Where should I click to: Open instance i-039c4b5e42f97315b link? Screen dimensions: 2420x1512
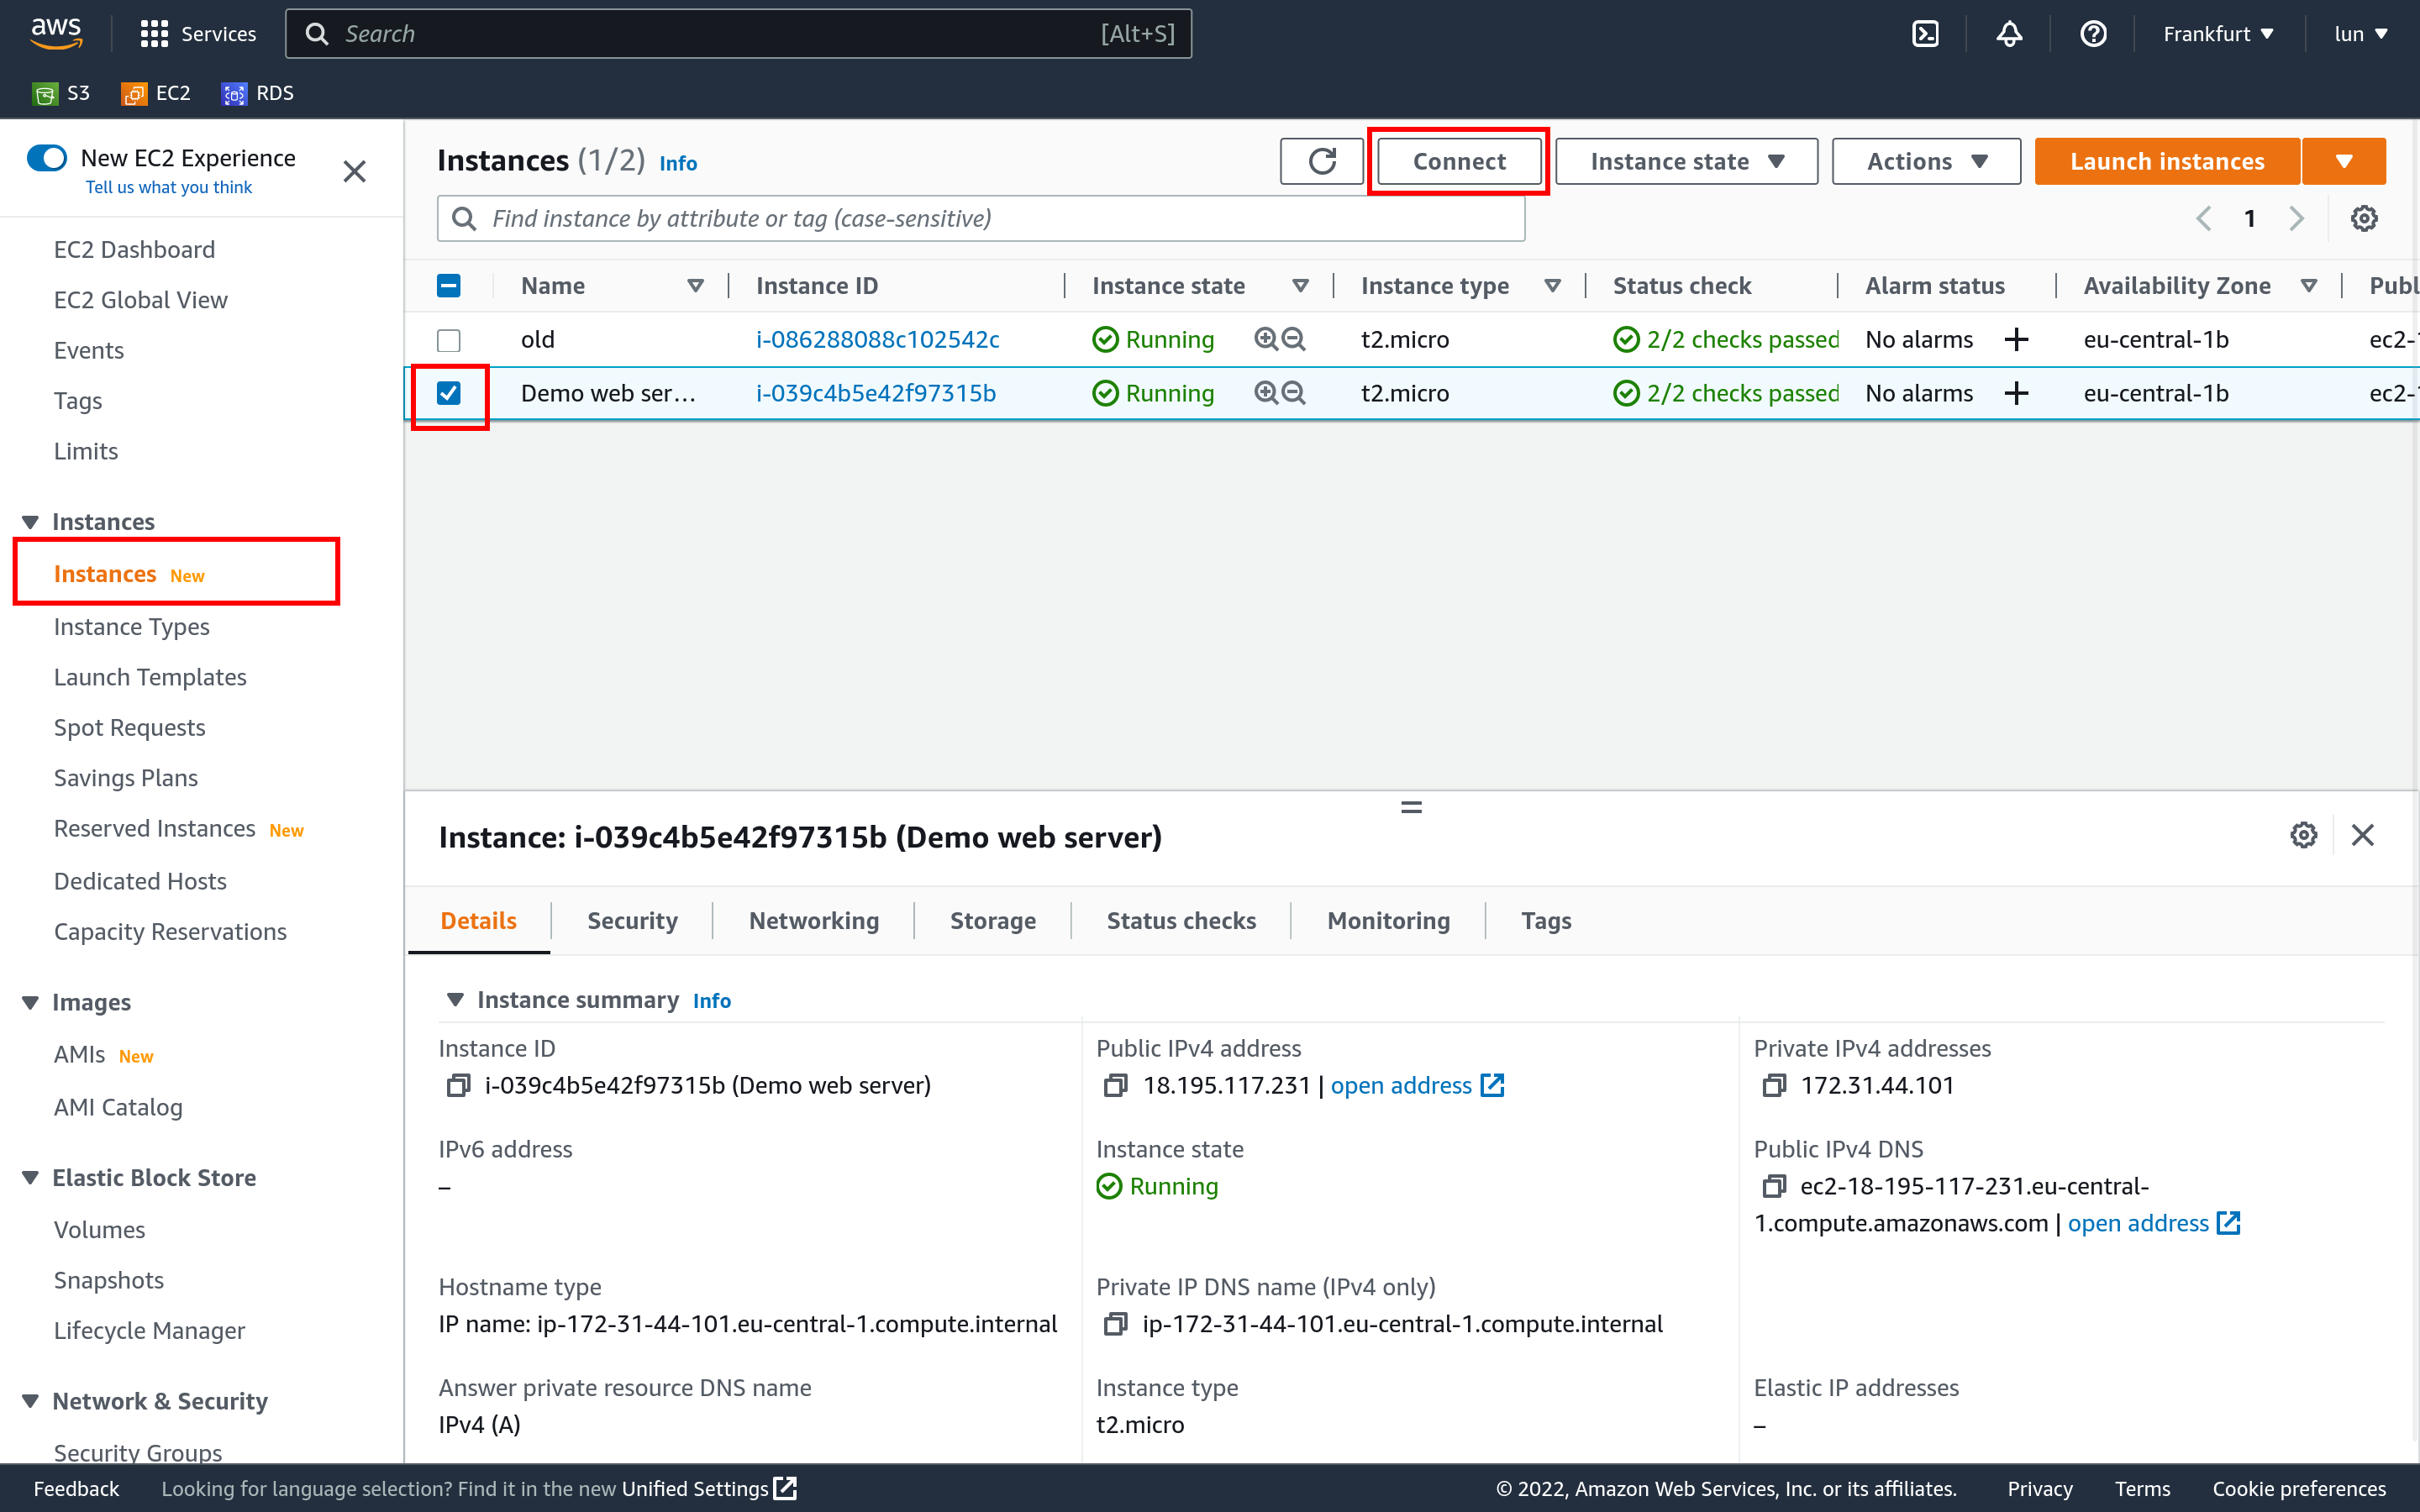tap(876, 393)
